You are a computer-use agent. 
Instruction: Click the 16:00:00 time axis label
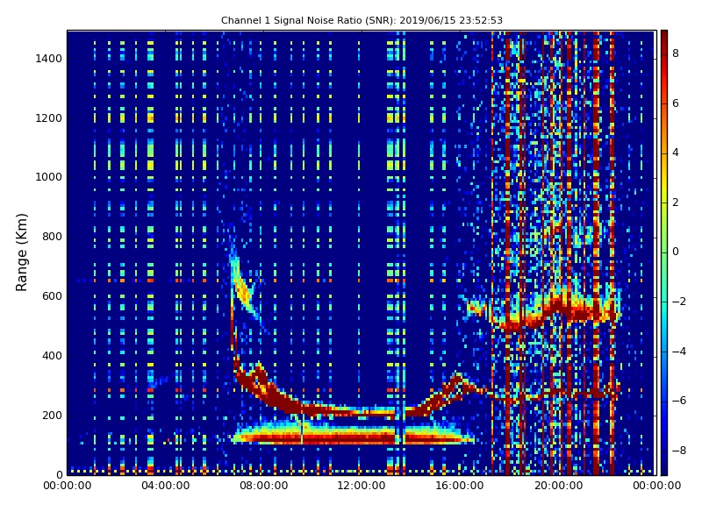click(460, 486)
